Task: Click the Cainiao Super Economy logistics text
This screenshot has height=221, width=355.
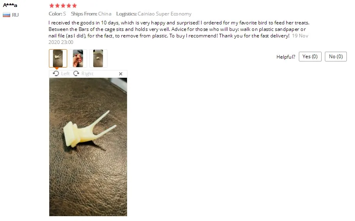Action: [164, 14]
